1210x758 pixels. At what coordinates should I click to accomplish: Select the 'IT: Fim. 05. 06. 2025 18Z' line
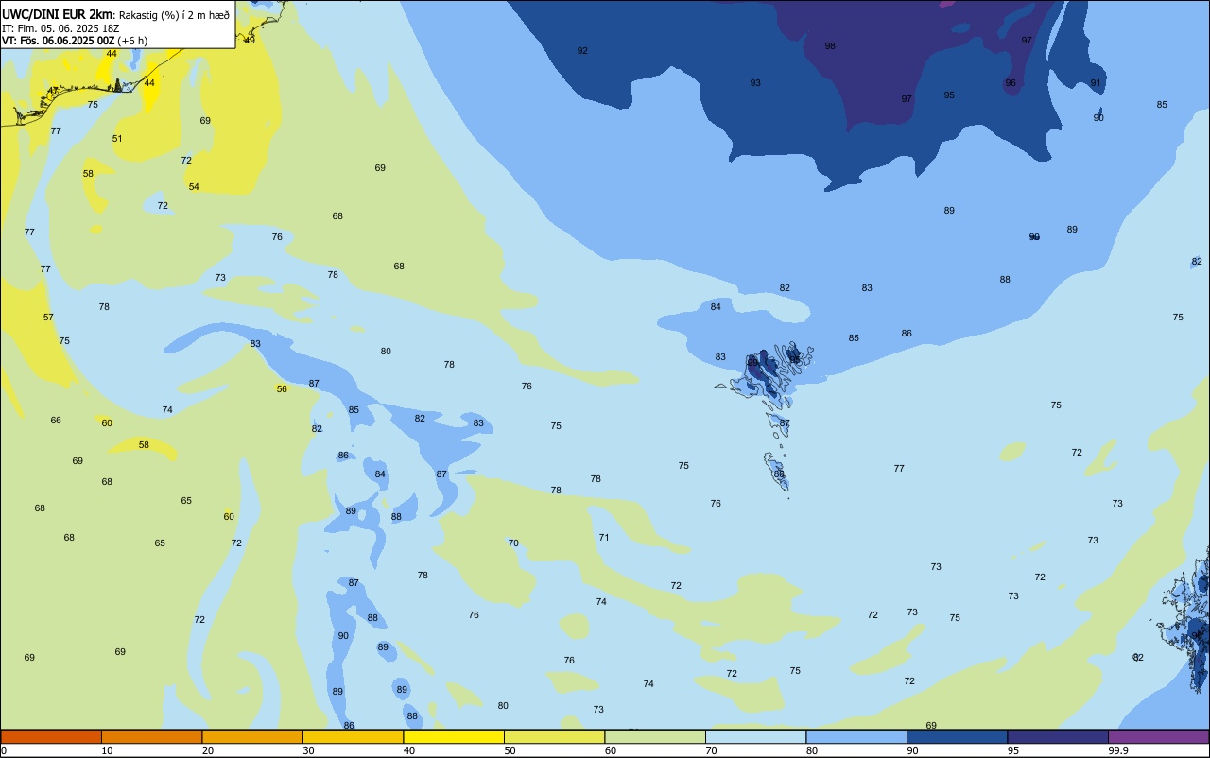click(x=60, y=28)
